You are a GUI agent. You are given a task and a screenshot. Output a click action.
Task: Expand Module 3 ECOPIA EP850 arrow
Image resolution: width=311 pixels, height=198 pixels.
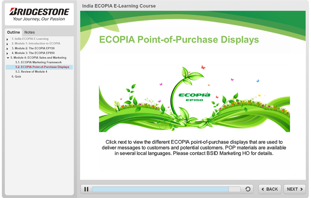(x=8, y=53)
